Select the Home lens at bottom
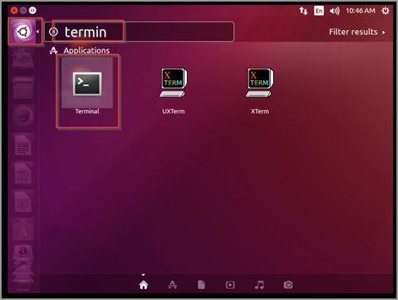The image size is (398, 300). tap(143, 285)
